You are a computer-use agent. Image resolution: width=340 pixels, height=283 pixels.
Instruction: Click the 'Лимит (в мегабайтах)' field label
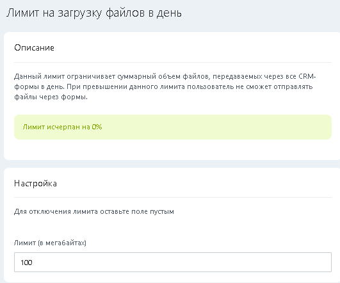50,243
